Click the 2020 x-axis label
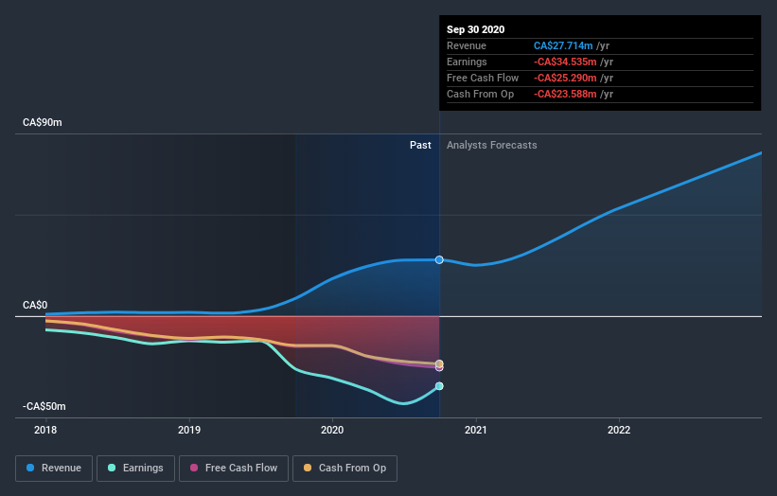This screenshot has width=777, height=496. pyautogui.click(x=332, y=430)
